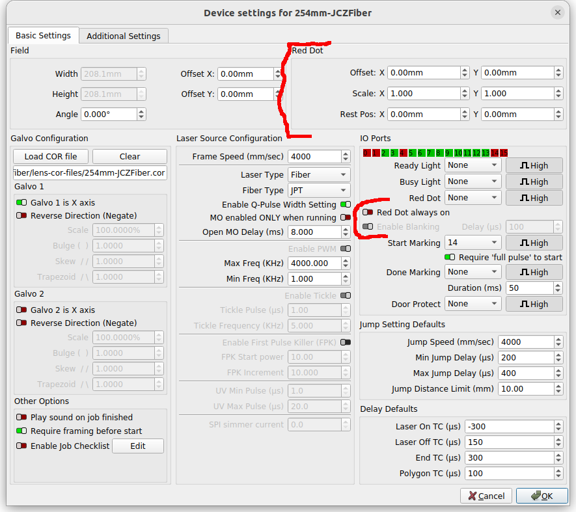Toggle Galvo 1 Reverse Direction (Negate)
576x512 pixels.
[21, 215]
